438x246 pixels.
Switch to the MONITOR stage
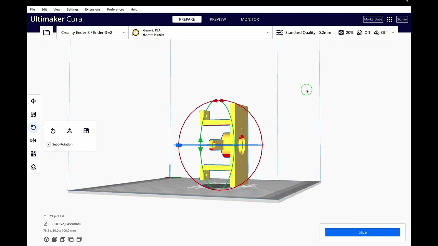[250, 19]
